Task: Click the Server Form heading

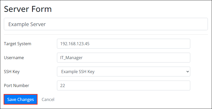Action: click(28, 9)
